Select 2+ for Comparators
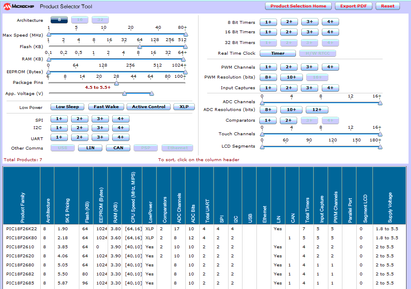Viewport: 411px width, 289px height. click(289, 120)
